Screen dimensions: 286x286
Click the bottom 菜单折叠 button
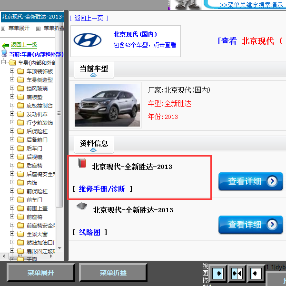[x=113, y=273]
